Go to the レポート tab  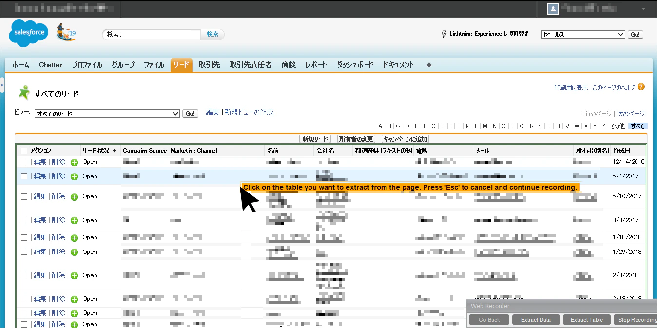316,65
